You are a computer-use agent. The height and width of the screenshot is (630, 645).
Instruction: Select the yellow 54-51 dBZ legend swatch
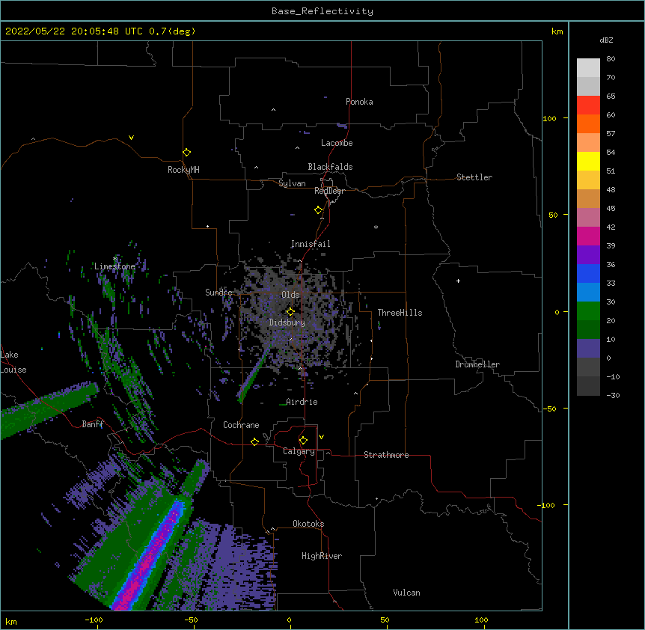click(588, 161)
